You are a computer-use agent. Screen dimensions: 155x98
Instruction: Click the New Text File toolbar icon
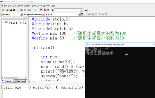[3, 10]
